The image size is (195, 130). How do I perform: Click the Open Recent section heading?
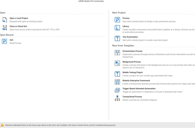(7, 35)
